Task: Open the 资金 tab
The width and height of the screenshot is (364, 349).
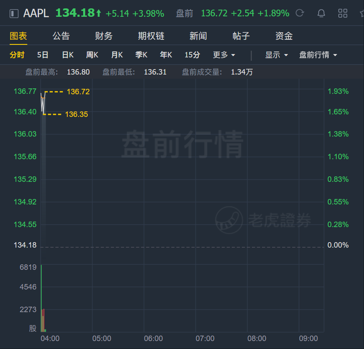Action: click(284, 36)
